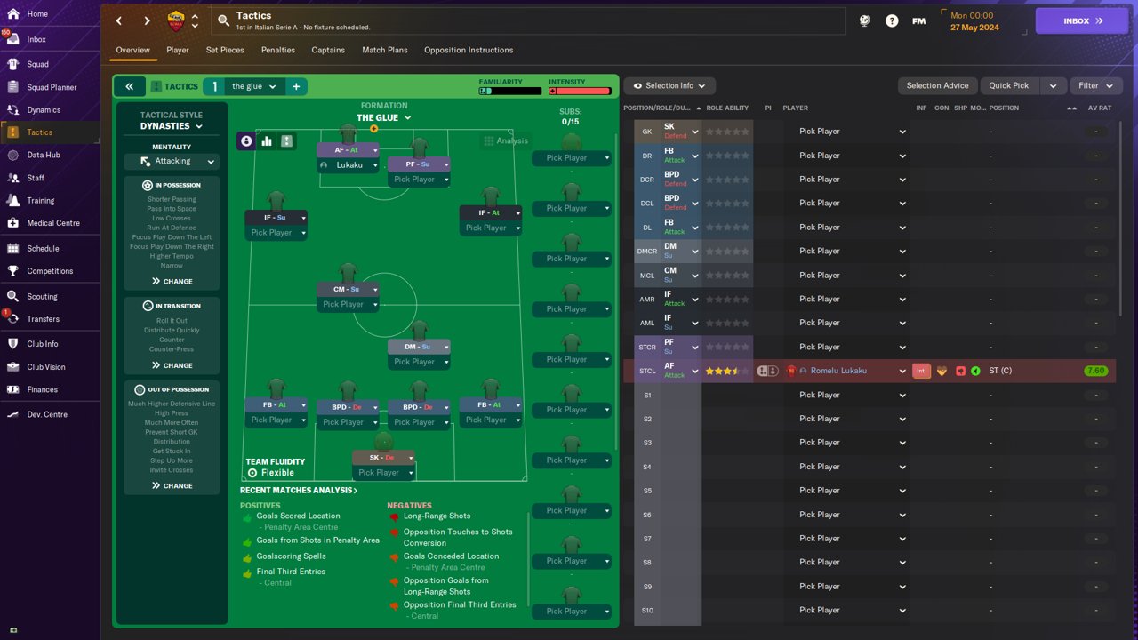Viewport: 1138px width, 640px height.
Task: Click the Familiarity progress bar
Action: tap(509, 91)
